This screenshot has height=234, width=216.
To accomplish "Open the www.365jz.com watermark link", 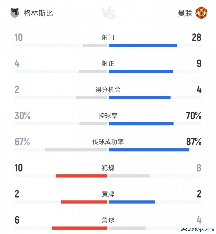I will pyautogui.click(x=197, y=229).
